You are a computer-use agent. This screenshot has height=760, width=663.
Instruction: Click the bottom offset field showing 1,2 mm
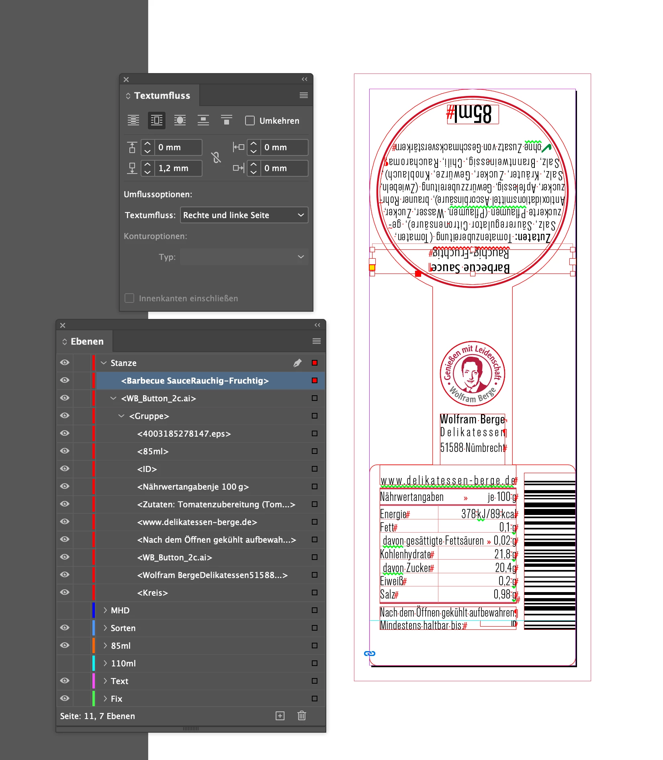178,168
